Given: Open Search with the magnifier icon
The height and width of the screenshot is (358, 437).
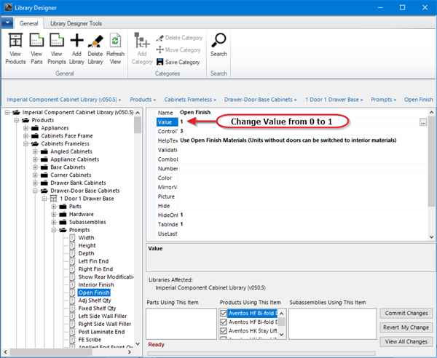Looking at the screenshot, I should 219,41.
